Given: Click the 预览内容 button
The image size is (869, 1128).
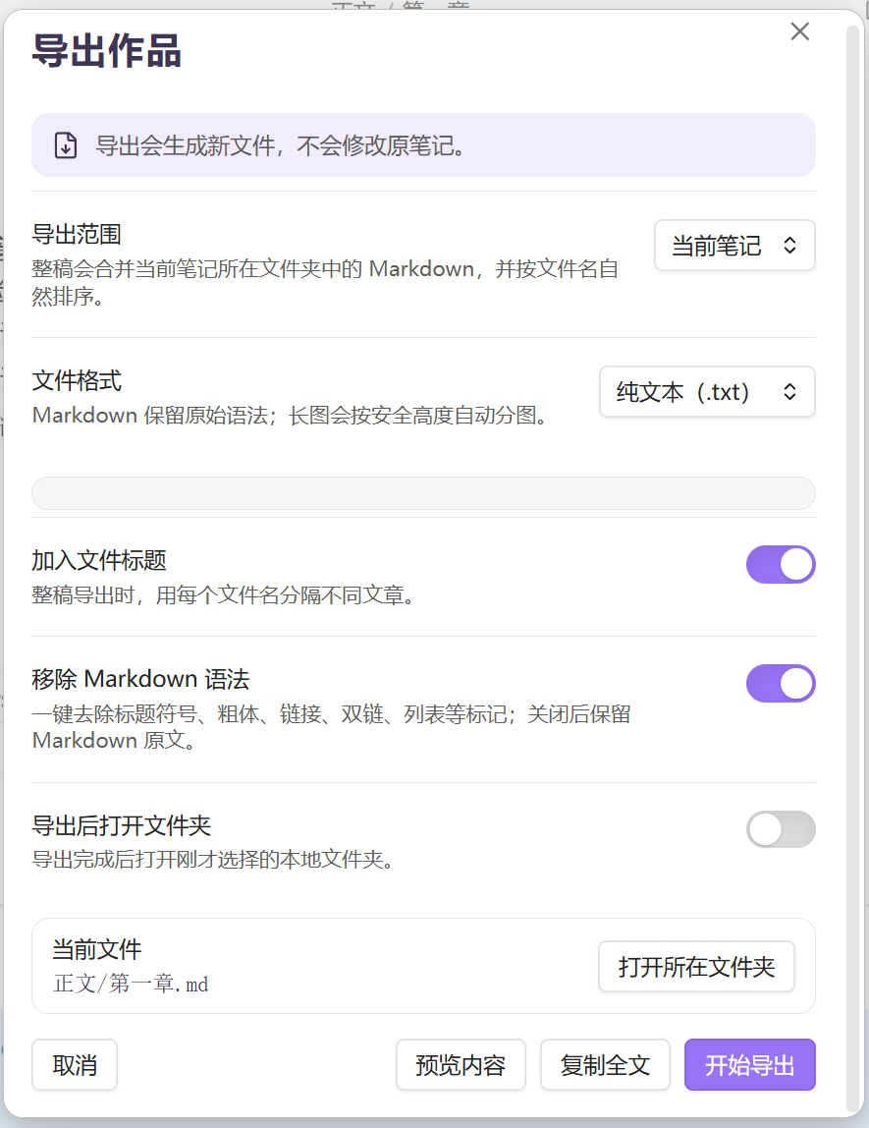Looking at the screenshot, I should [460, 1065].
